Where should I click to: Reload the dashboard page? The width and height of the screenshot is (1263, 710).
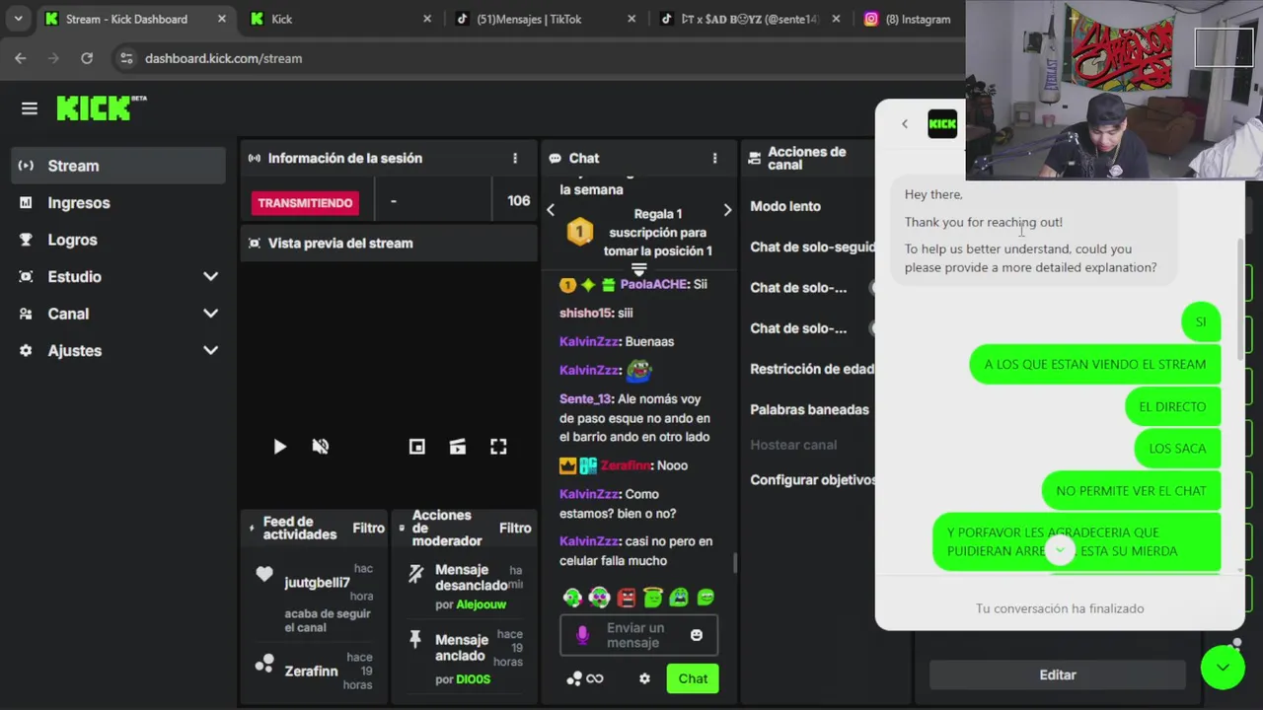87,58
